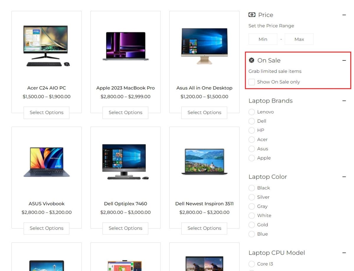Filter by Gray laptop color
The height and width of the screenshot is (271, 354).
[x=252, y=206]
